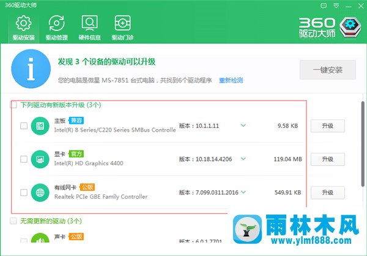Check the 主板 driver checkbox

click(24, 126)
